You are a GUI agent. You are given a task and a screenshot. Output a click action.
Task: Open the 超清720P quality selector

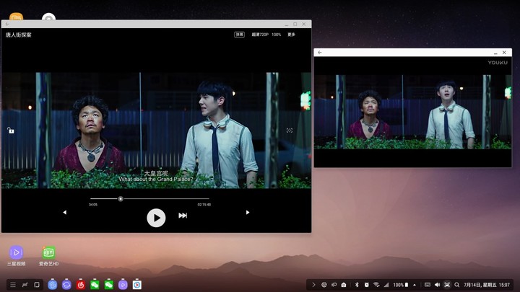[260, 35]
